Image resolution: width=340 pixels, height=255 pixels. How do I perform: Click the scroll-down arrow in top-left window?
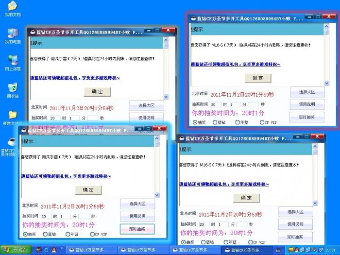point(166,97)
